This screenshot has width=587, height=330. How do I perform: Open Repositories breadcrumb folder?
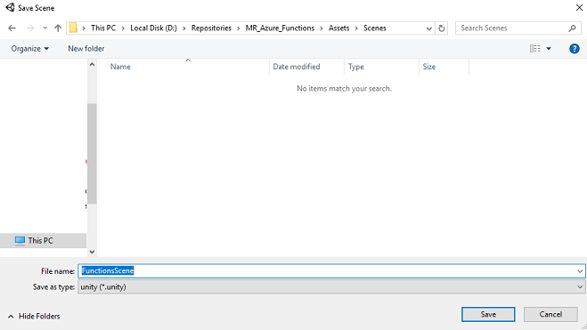211,28
